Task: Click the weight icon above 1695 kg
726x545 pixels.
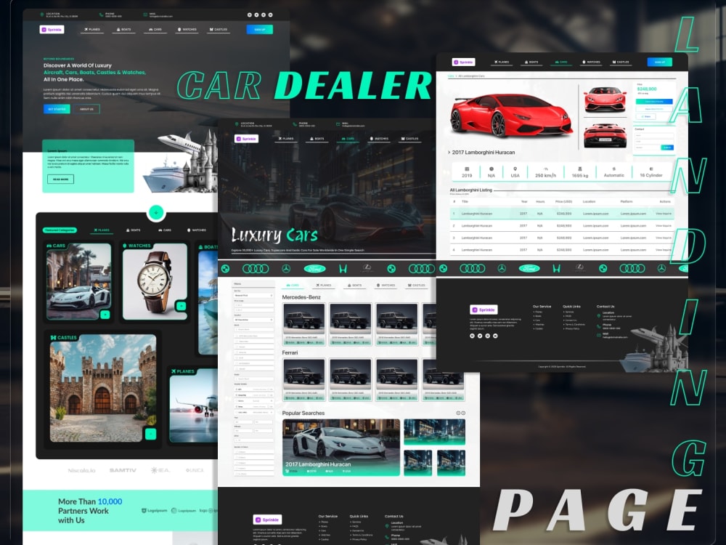Action: click(579, 169)
